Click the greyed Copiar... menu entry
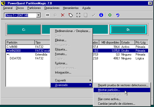 coord(71,59)
